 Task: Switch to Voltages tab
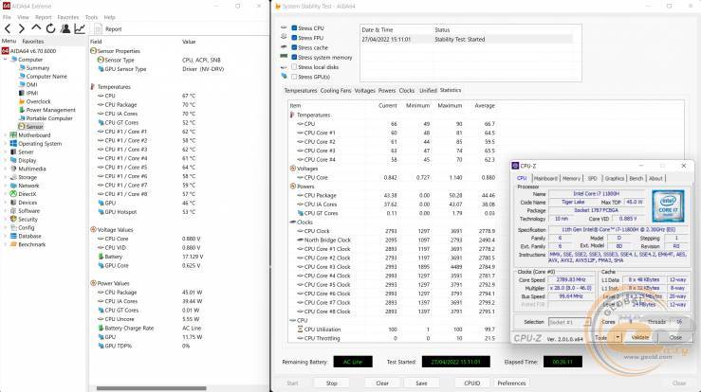tap(365, 91)
